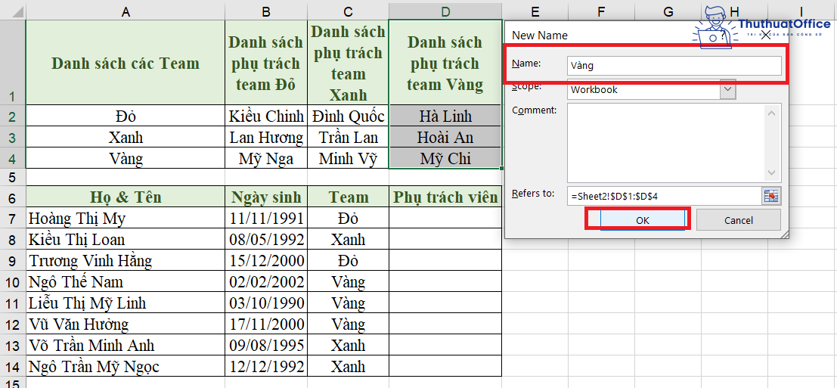Select column I header
Viewport: 837px width, 388px height.
pos(801,11)
